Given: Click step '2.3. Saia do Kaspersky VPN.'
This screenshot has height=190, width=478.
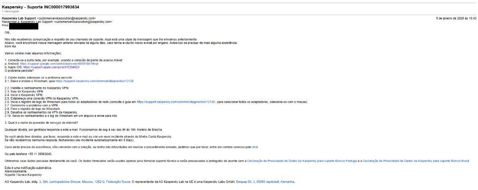Looking at the screenshot, I should [x=25, y=92].
